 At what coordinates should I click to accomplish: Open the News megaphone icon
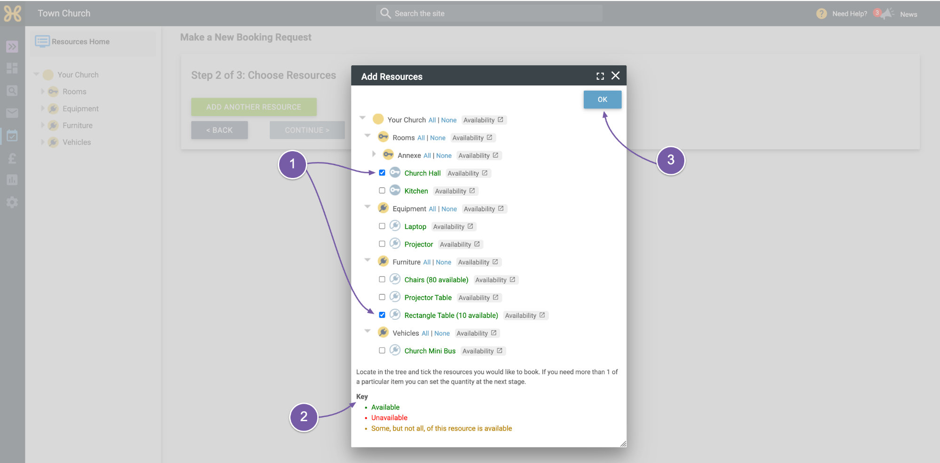(x=886, y=14)
